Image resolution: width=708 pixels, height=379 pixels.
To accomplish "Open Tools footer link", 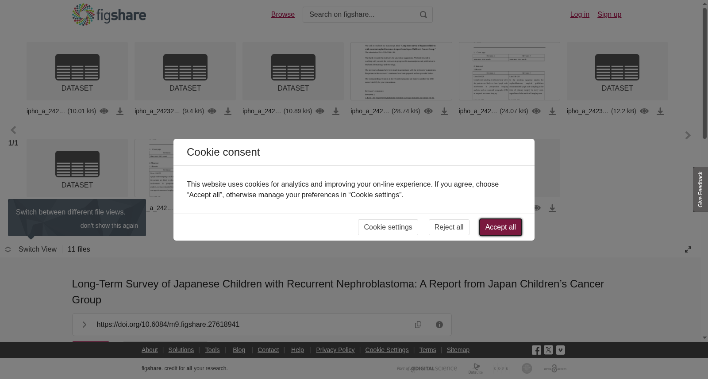I will (212, 350).
